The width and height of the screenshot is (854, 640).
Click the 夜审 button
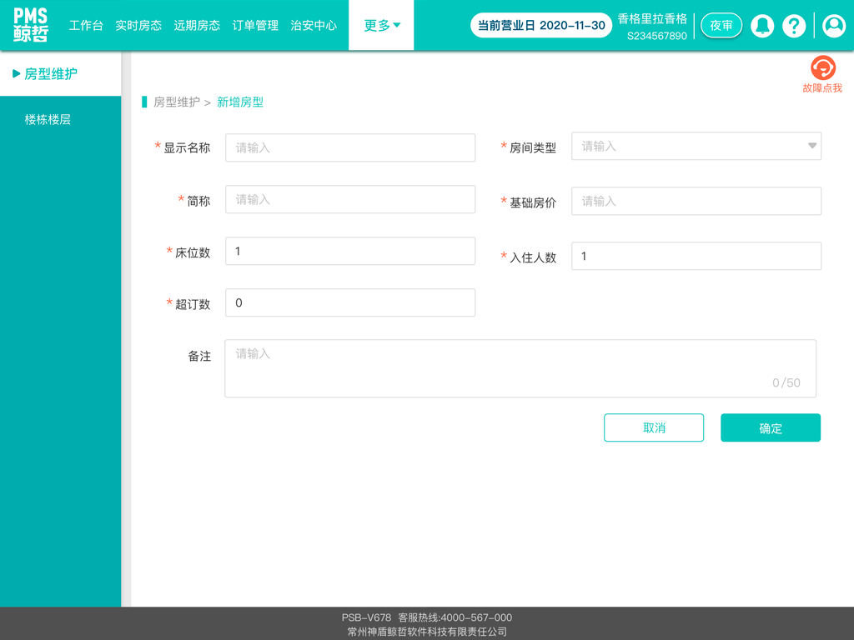(721, 26)
